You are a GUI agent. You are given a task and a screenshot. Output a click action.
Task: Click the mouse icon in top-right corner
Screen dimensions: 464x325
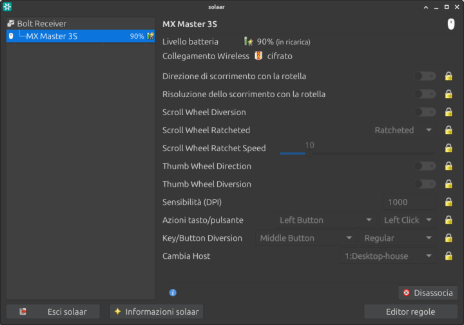451,24
